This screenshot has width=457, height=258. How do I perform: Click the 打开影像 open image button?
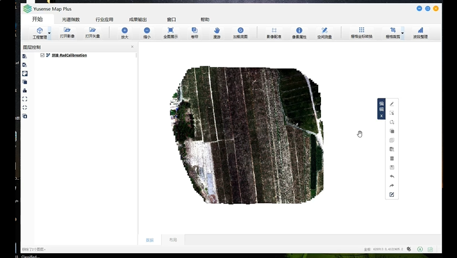pyautogui.click(x=67, y=32)
